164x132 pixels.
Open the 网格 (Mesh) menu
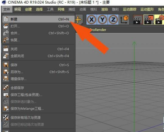coord(61,9)
